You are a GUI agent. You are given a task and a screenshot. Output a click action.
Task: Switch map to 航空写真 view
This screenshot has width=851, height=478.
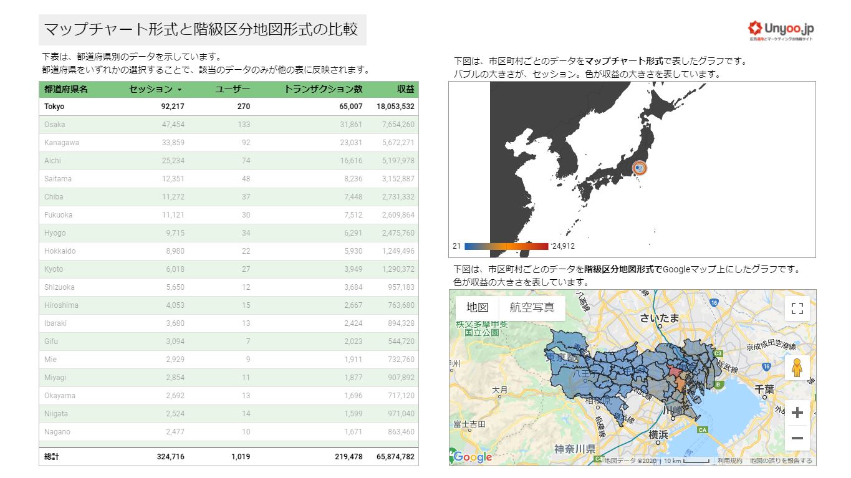(532, 308)
